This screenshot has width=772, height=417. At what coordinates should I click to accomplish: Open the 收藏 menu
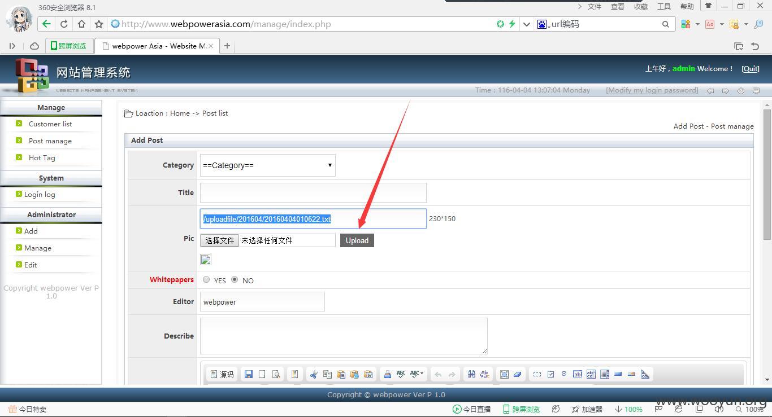click(x=641, y=6)
